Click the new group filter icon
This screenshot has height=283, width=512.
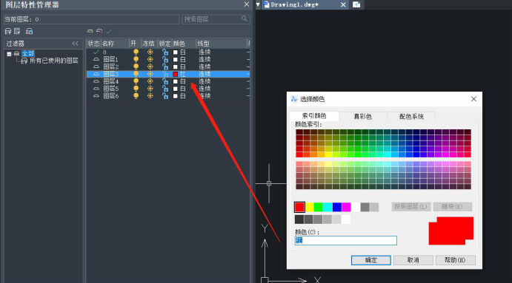(17, 31)
